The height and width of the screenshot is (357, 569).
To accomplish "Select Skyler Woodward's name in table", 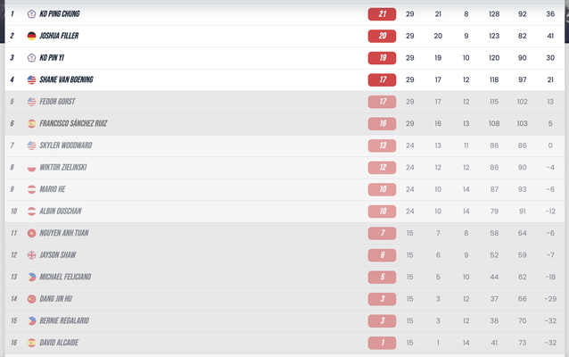I will point(66,145).
